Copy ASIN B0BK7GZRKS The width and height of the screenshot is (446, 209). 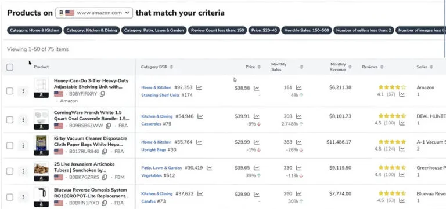click(105, 177)
